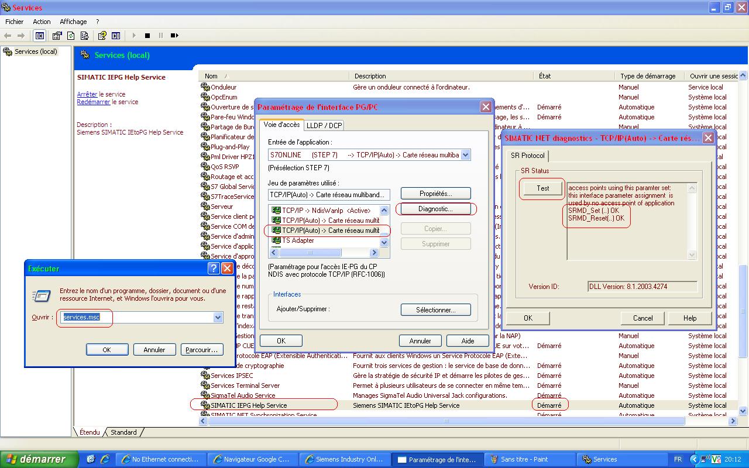Open the Siemens Industry Onl... taskbar button
This screenshot has height=468, width=749.
[345, 459]
